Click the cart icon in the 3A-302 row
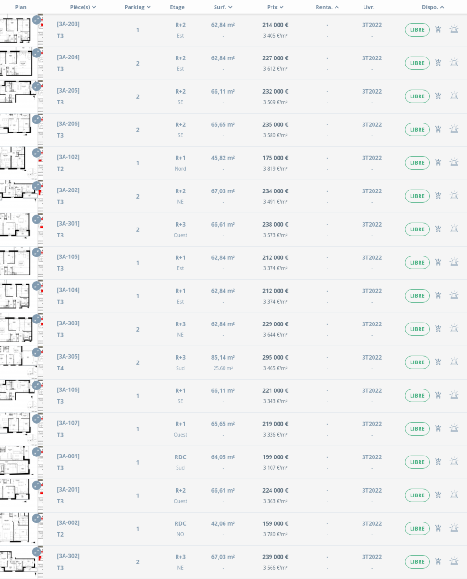The width and height of the screenshot is (467, 579). (x=438, y=561)
